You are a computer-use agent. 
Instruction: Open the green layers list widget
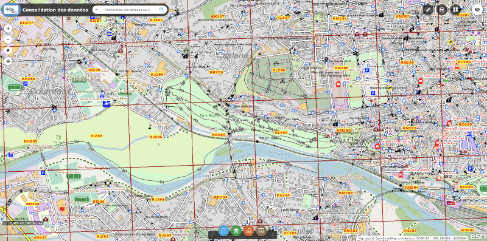point(236,231)
